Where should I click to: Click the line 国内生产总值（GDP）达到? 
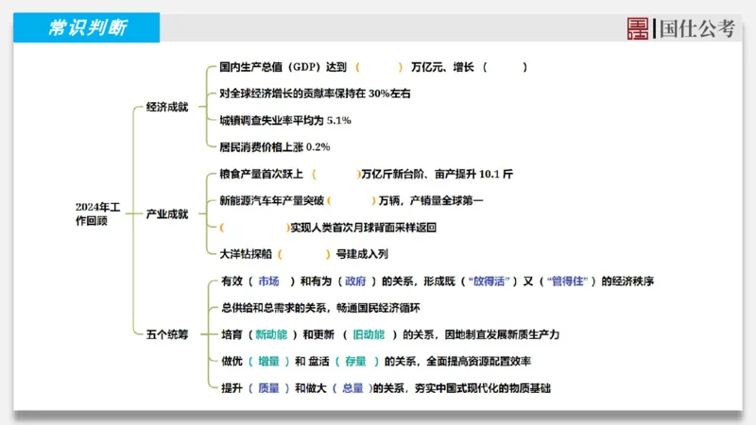[283, 67]
